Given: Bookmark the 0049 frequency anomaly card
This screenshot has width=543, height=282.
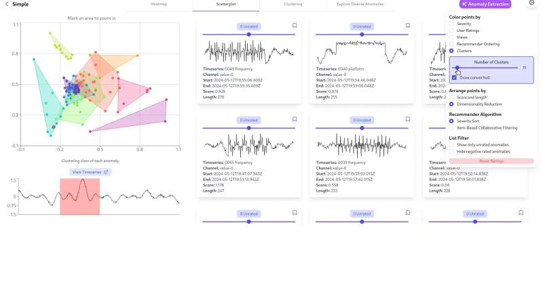Looking at the screenshot, I should point(295,26).
